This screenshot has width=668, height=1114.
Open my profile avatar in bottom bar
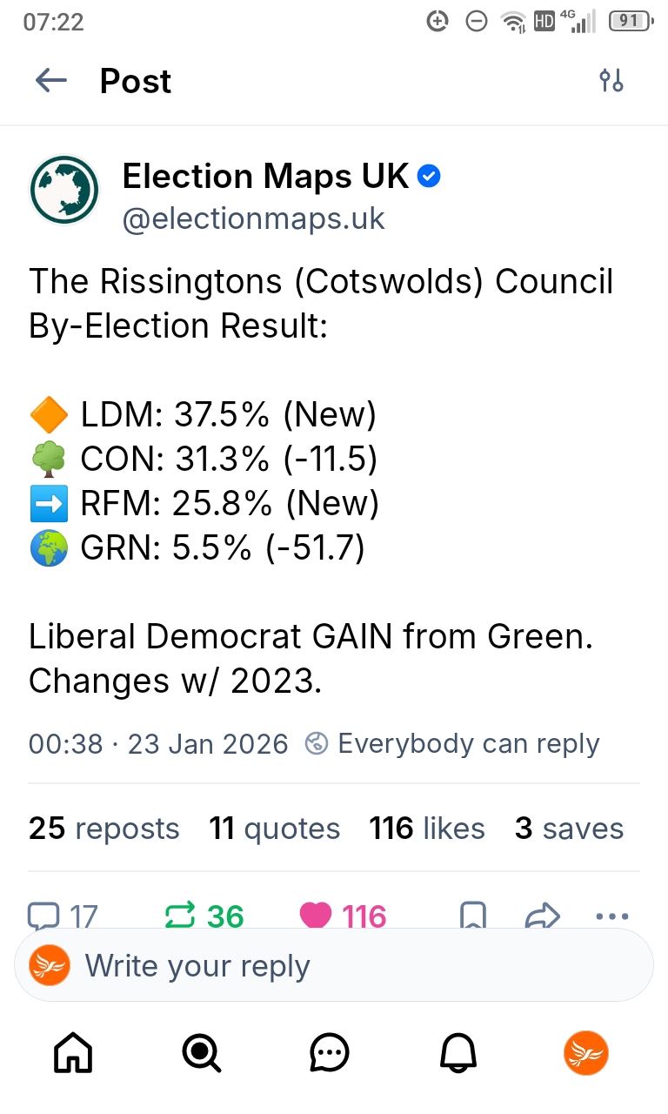586,1054
